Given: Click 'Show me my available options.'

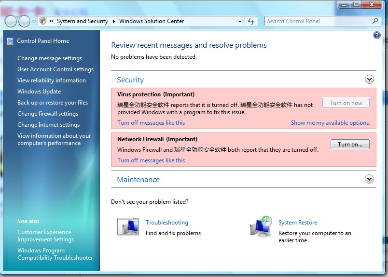Looking at the screenshot, I should [x=331, y=123].
